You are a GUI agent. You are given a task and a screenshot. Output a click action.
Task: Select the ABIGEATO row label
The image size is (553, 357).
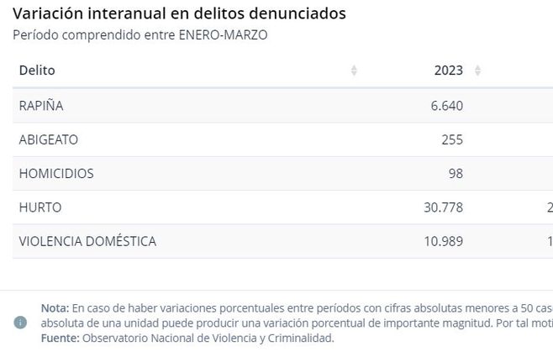48,139
